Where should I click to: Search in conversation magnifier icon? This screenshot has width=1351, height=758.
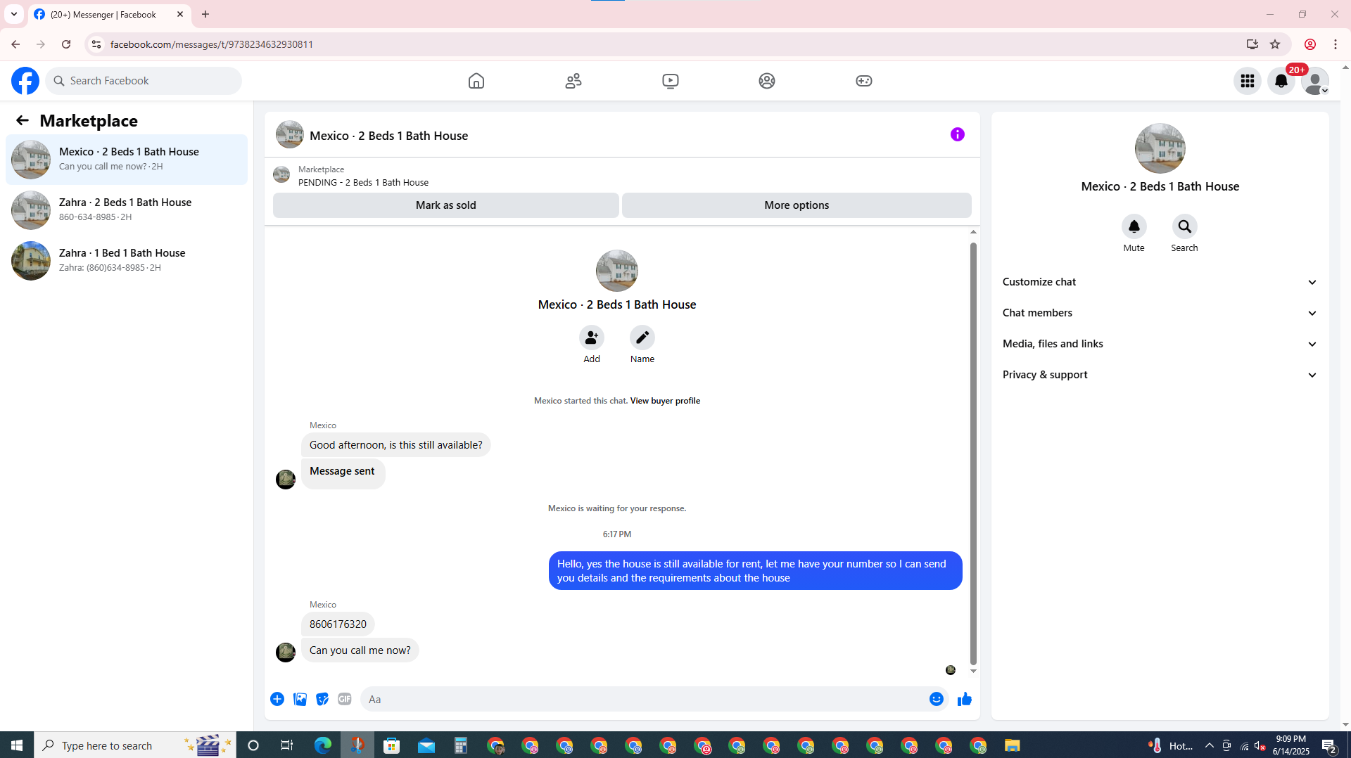pos(1185,226)
